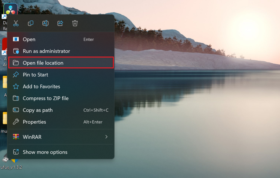This screenshot has width=280, height=178.
Task: Share the file using the share icon
Action: tap(60, 23)
